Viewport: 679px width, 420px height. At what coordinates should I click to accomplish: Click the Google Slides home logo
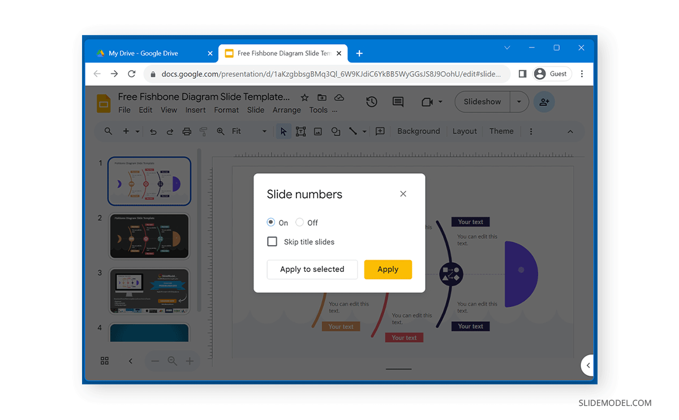[x=104, y=103]
